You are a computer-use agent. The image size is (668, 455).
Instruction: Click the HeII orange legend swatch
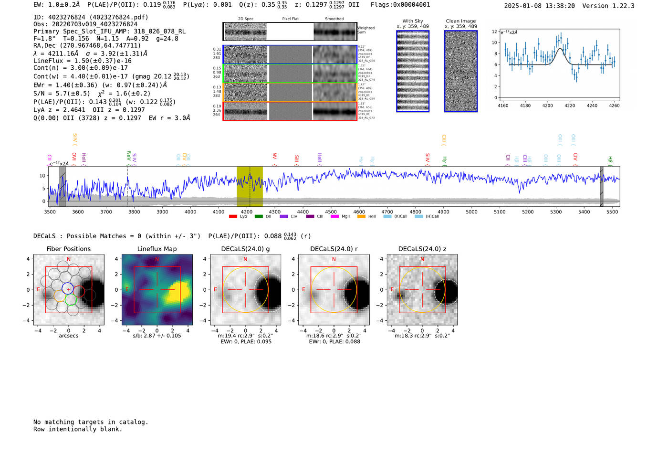pos(361,216)
